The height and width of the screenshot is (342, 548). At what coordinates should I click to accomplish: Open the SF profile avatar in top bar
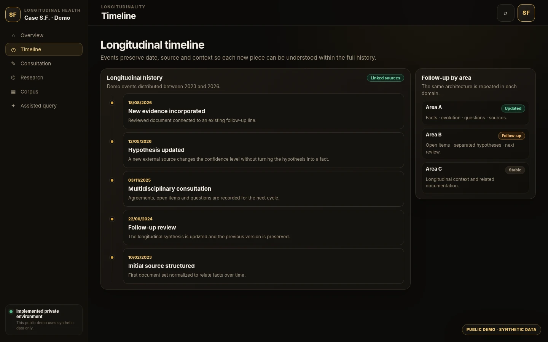(x=526, y=13)
